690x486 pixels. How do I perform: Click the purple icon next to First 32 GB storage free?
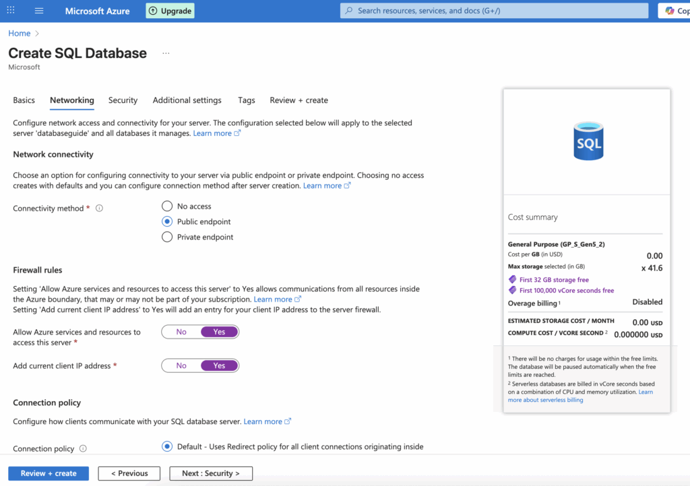(513, 279)
